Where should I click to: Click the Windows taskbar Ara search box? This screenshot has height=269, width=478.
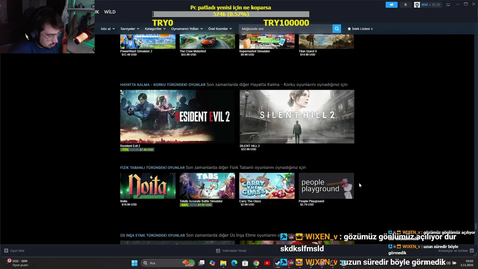[167, 263]
